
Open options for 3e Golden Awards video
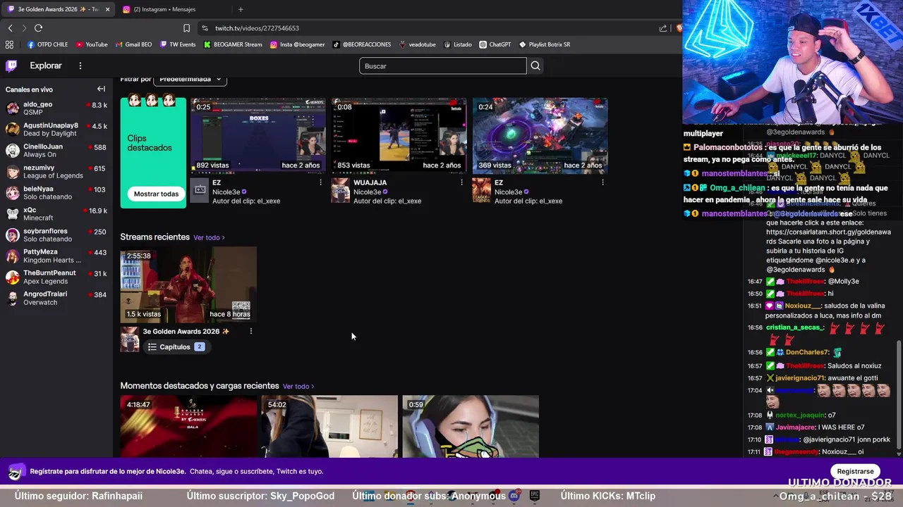tap(250, 332)
